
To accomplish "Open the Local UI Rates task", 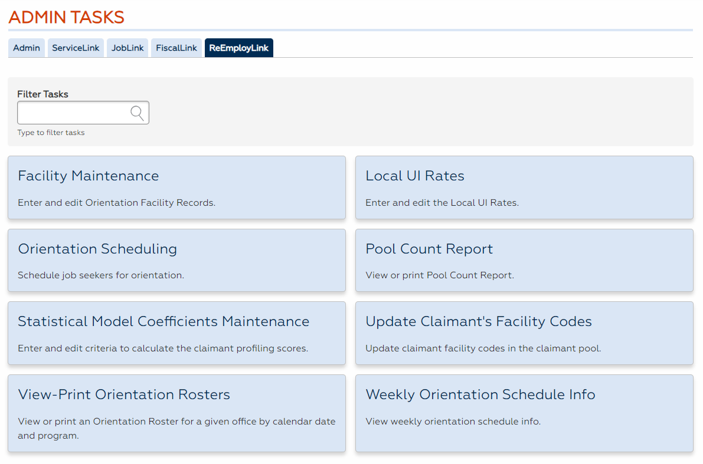I will pos(524,187).
